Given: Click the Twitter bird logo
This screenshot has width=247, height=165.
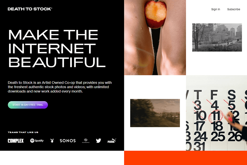Looking at the screenshot, I should [x=99, y=141].
